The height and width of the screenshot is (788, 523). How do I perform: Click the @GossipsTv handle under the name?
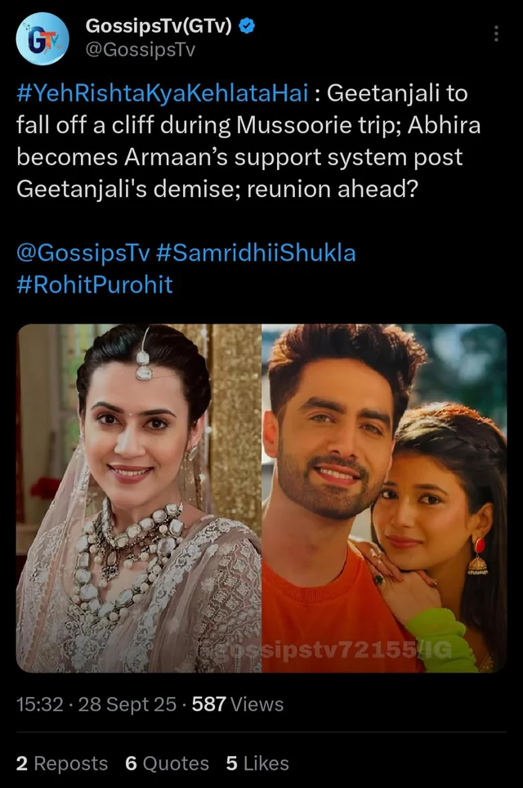click(141, 50)
